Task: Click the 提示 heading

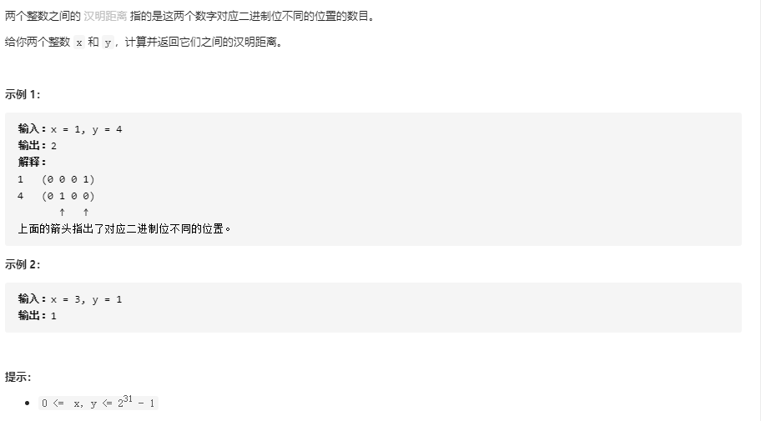Action: (x=18, y=377)
